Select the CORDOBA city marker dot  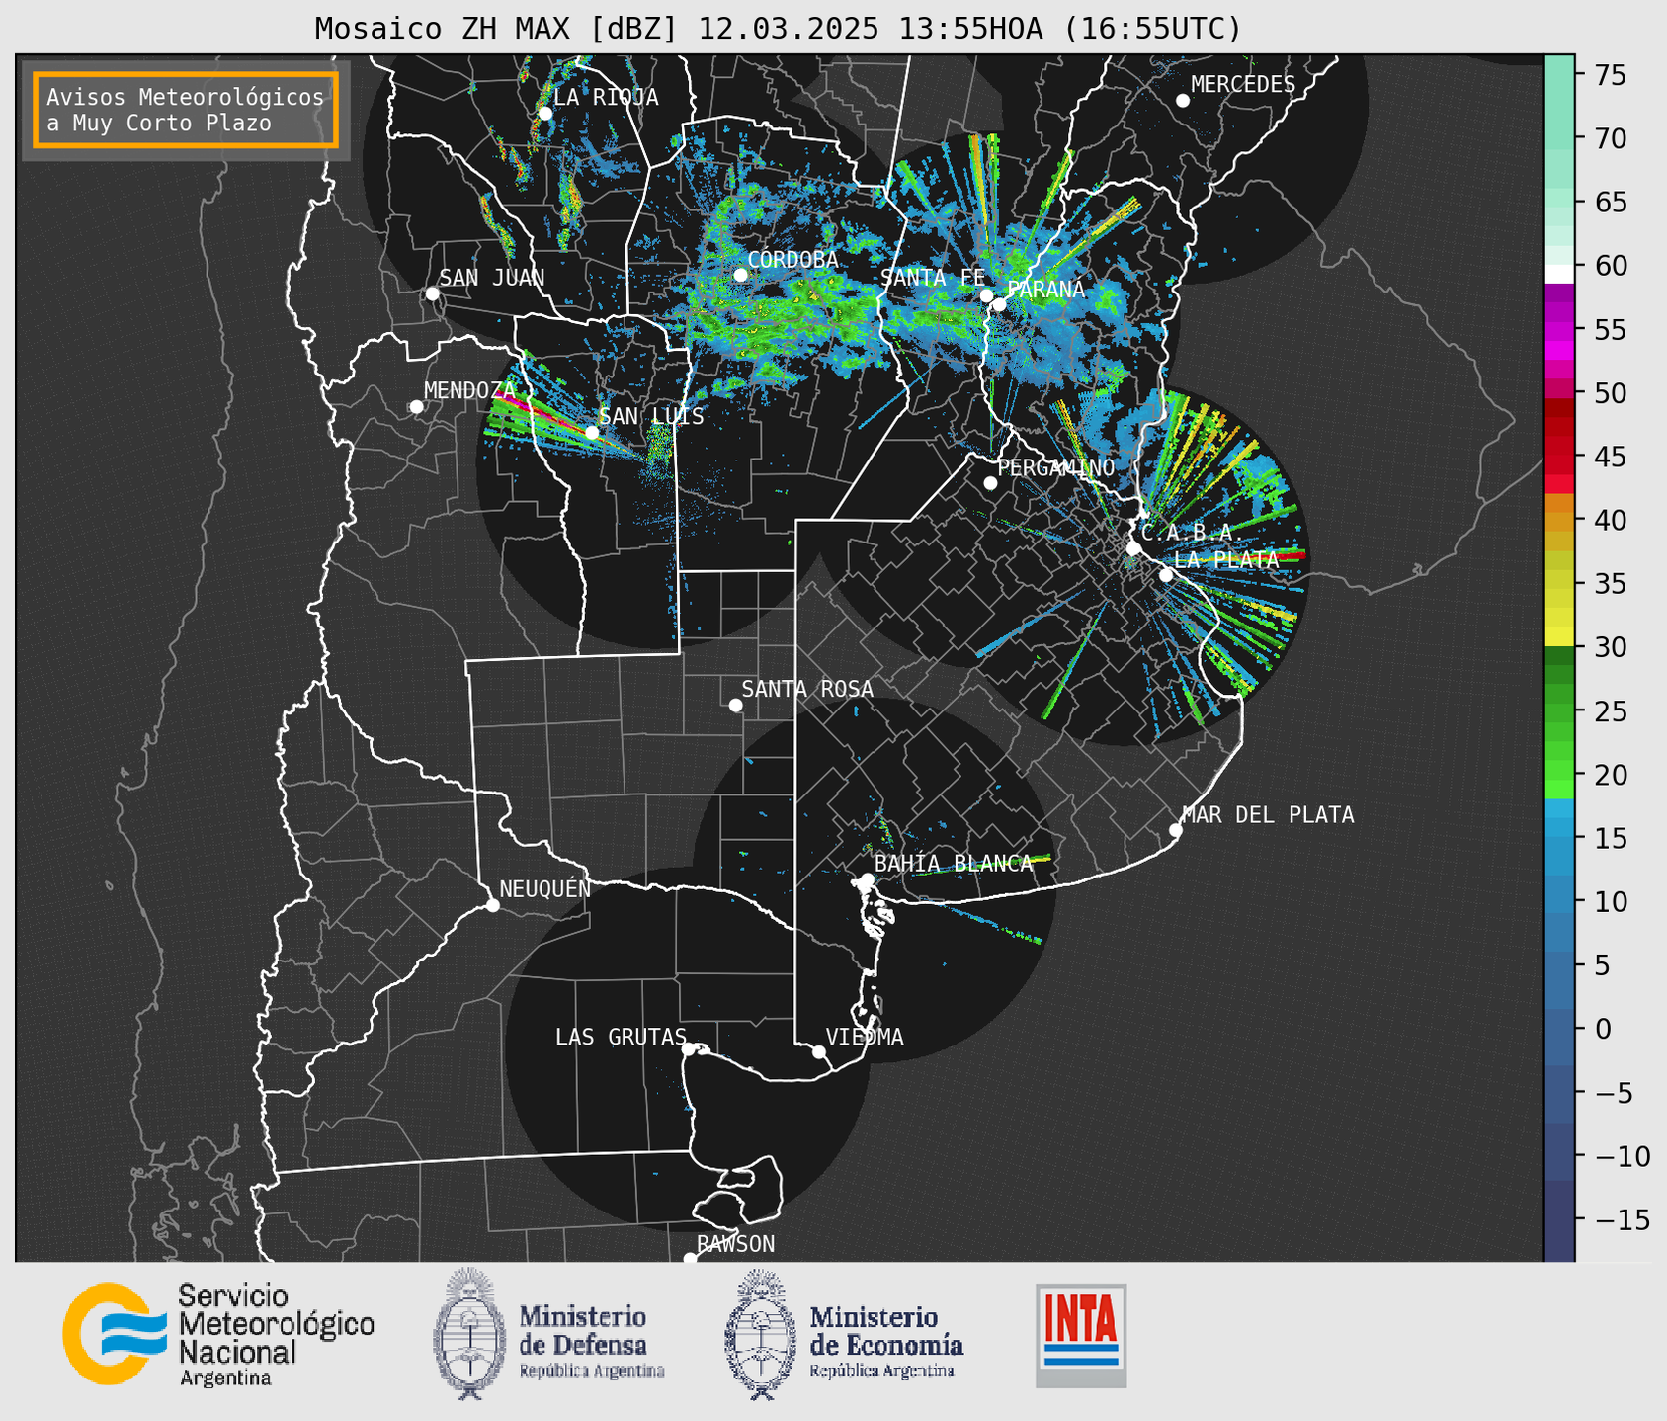741,275
